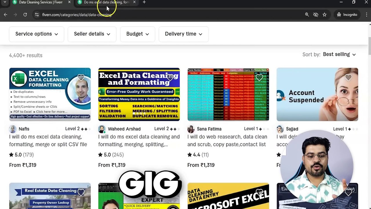This screenshot has height=209, width=371.
Task: Bookmark this page with the star icon
Action: point(324,15)
